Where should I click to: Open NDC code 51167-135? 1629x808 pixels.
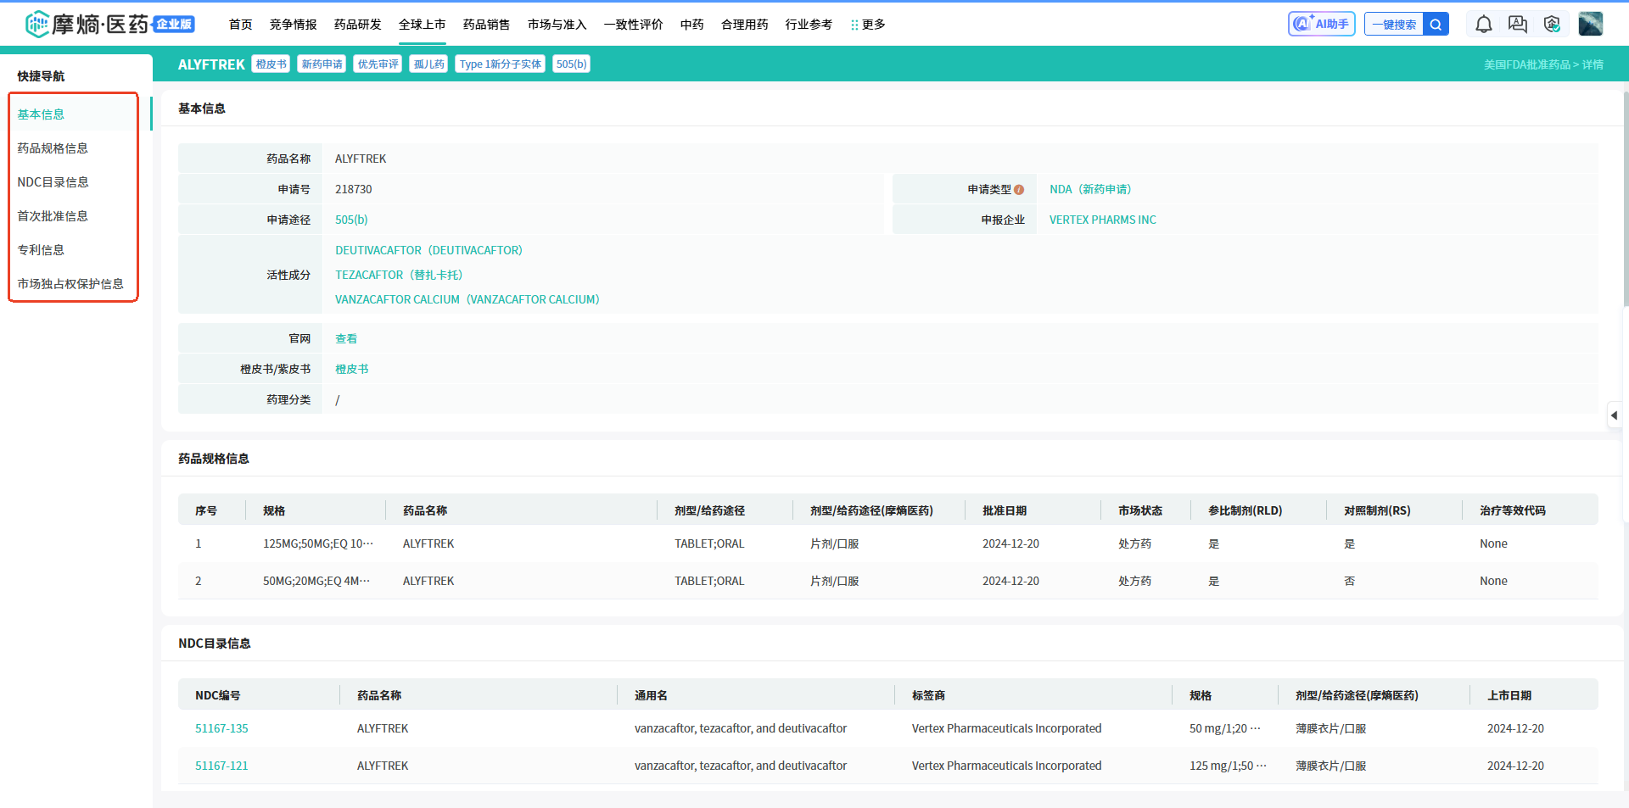point(221,728)
